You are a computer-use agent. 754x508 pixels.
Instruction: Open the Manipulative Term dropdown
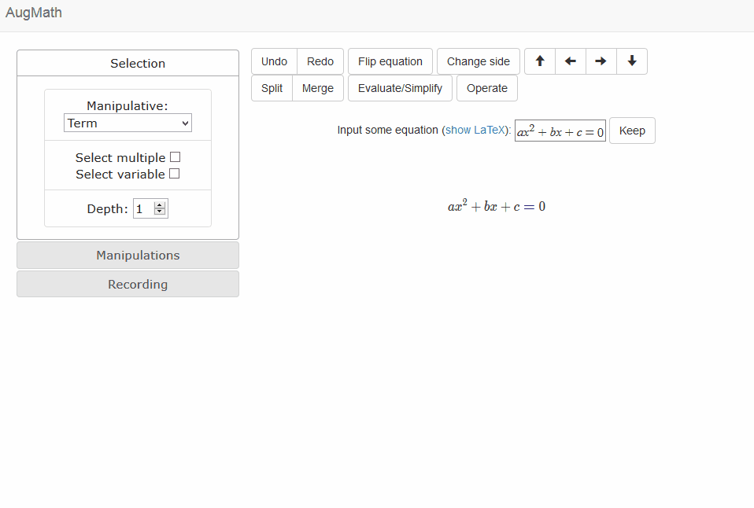[x=128, y=123]
